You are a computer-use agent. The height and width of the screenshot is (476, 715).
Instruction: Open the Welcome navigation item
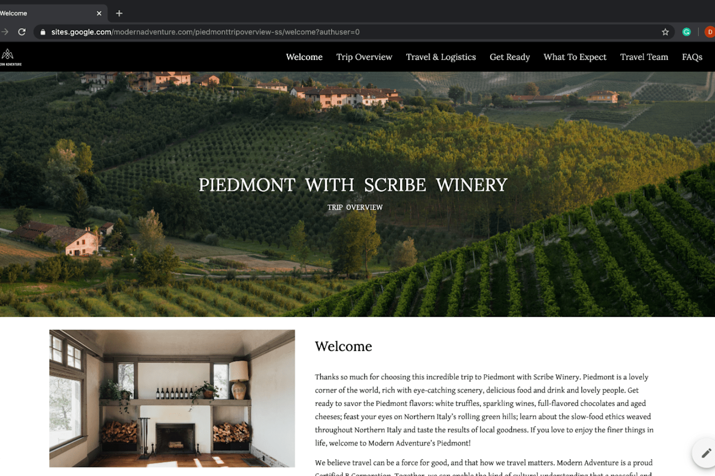304,57
